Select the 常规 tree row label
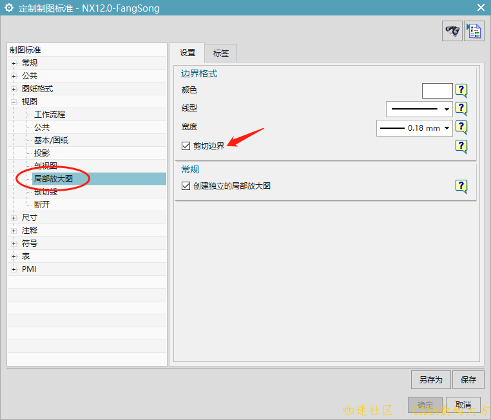The width and height of the screenshot is (491, 420). click(x=30, y=63)
